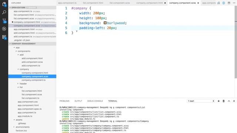Select .angular-cli.json in Open Editors

coord(22,40)
